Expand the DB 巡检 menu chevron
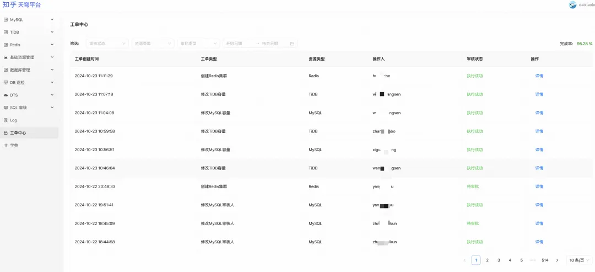The height and width of the screenshot is (272, 595). coord(52,82)
